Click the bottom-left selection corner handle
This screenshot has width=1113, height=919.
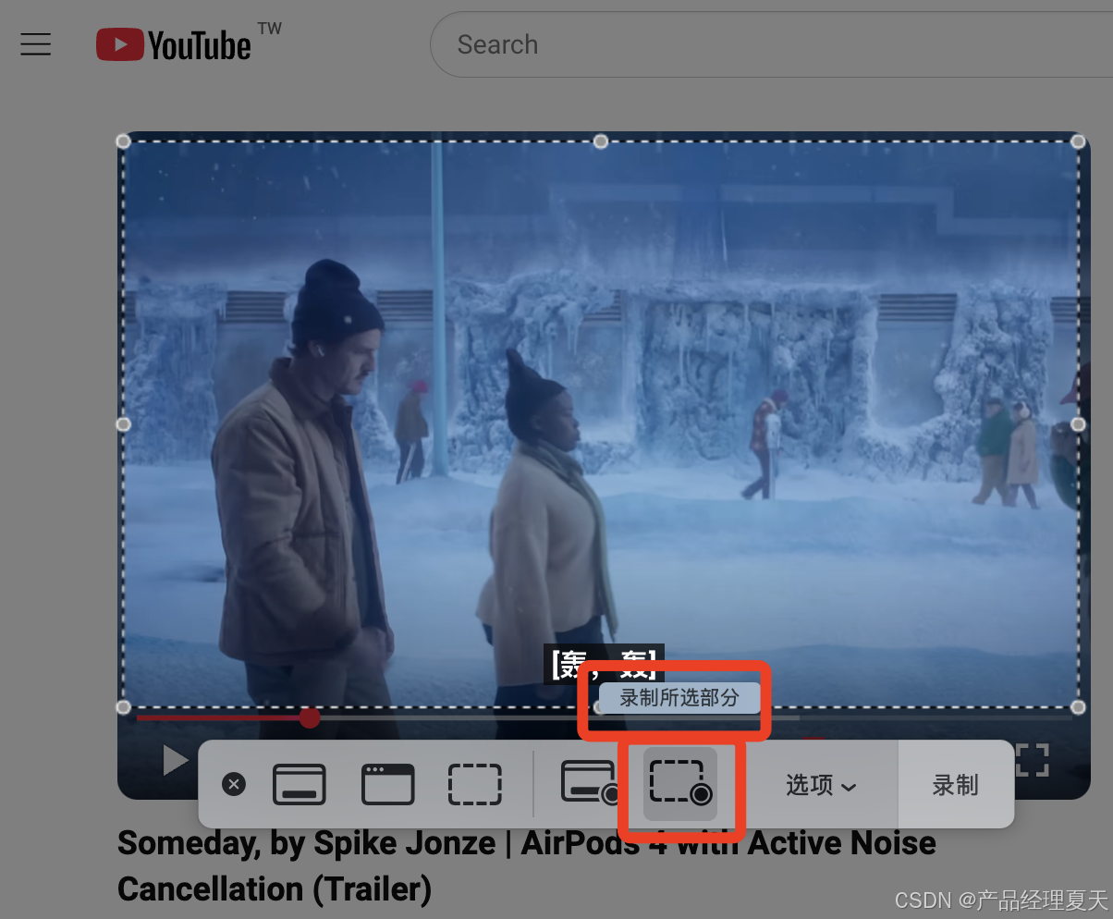pyautogui.click(x=123, y=707)
